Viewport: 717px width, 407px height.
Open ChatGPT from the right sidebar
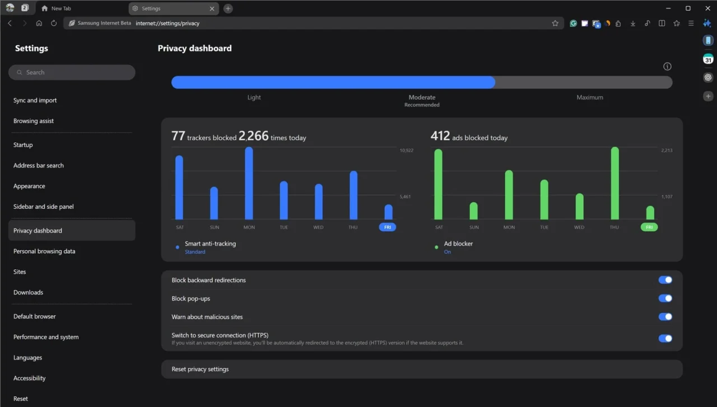707,77
